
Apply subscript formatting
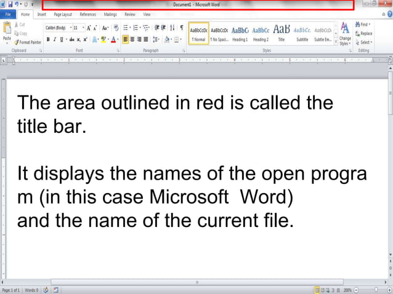(78, 39)
